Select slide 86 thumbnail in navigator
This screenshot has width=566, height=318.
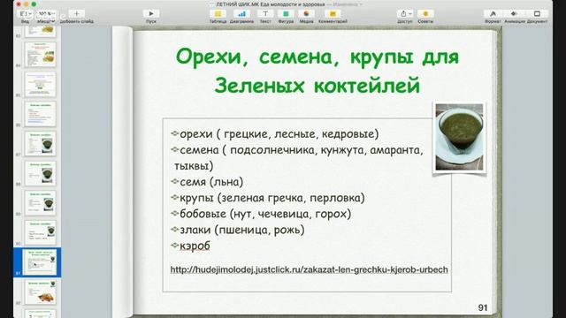coord(41,114)
